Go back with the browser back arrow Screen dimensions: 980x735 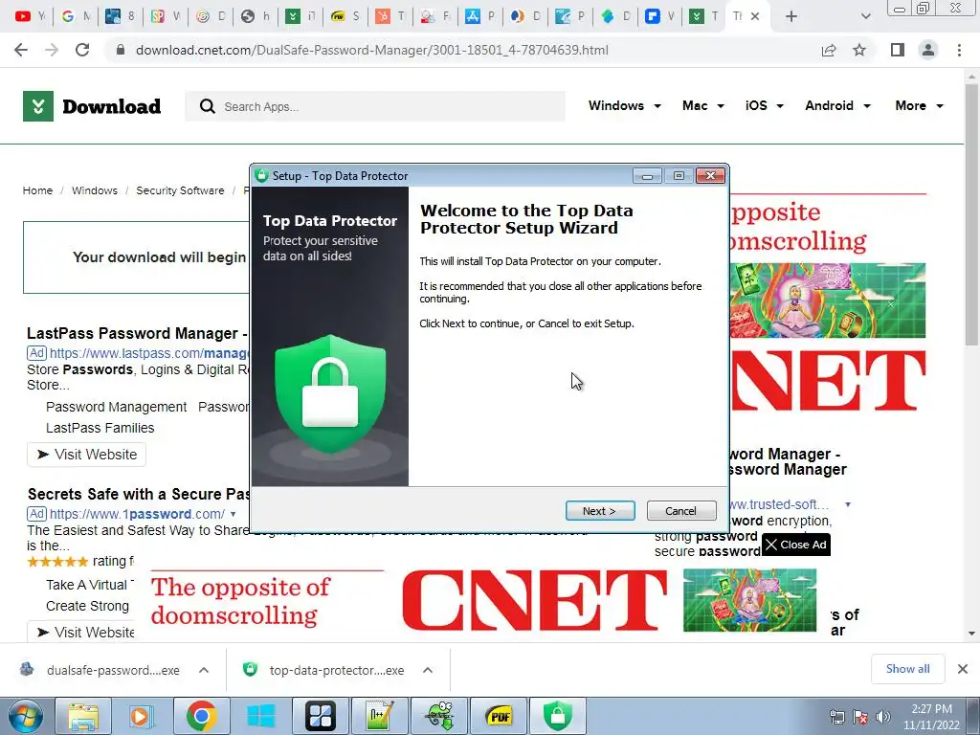[21, 50]
